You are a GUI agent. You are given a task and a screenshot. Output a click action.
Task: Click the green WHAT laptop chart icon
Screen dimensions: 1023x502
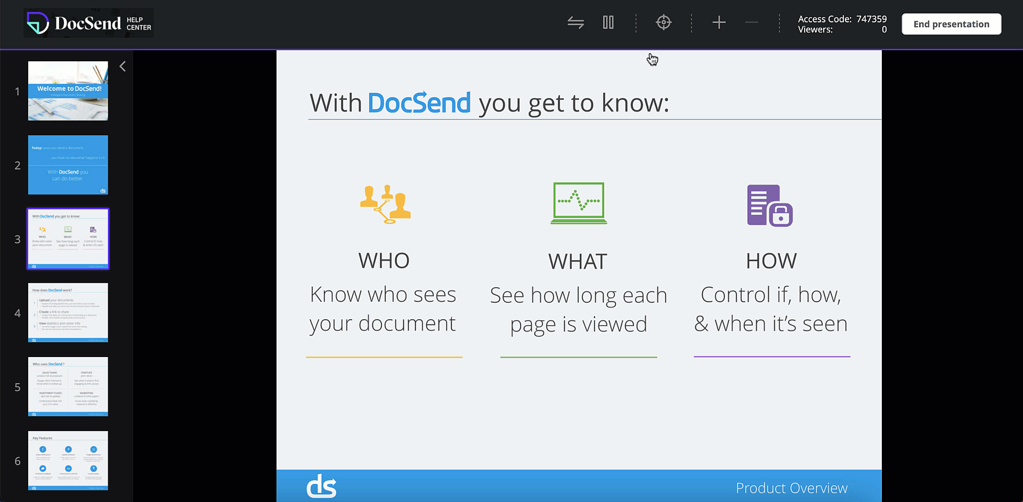point(579,203)
